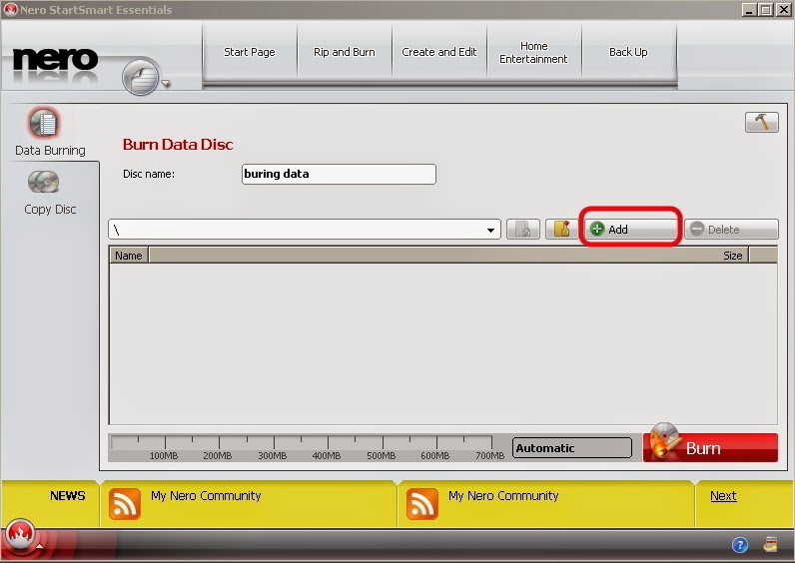This screenshot has width=795, height=563.
Task: Create a new folder with the folder icon
Action: tap(561, 229)
